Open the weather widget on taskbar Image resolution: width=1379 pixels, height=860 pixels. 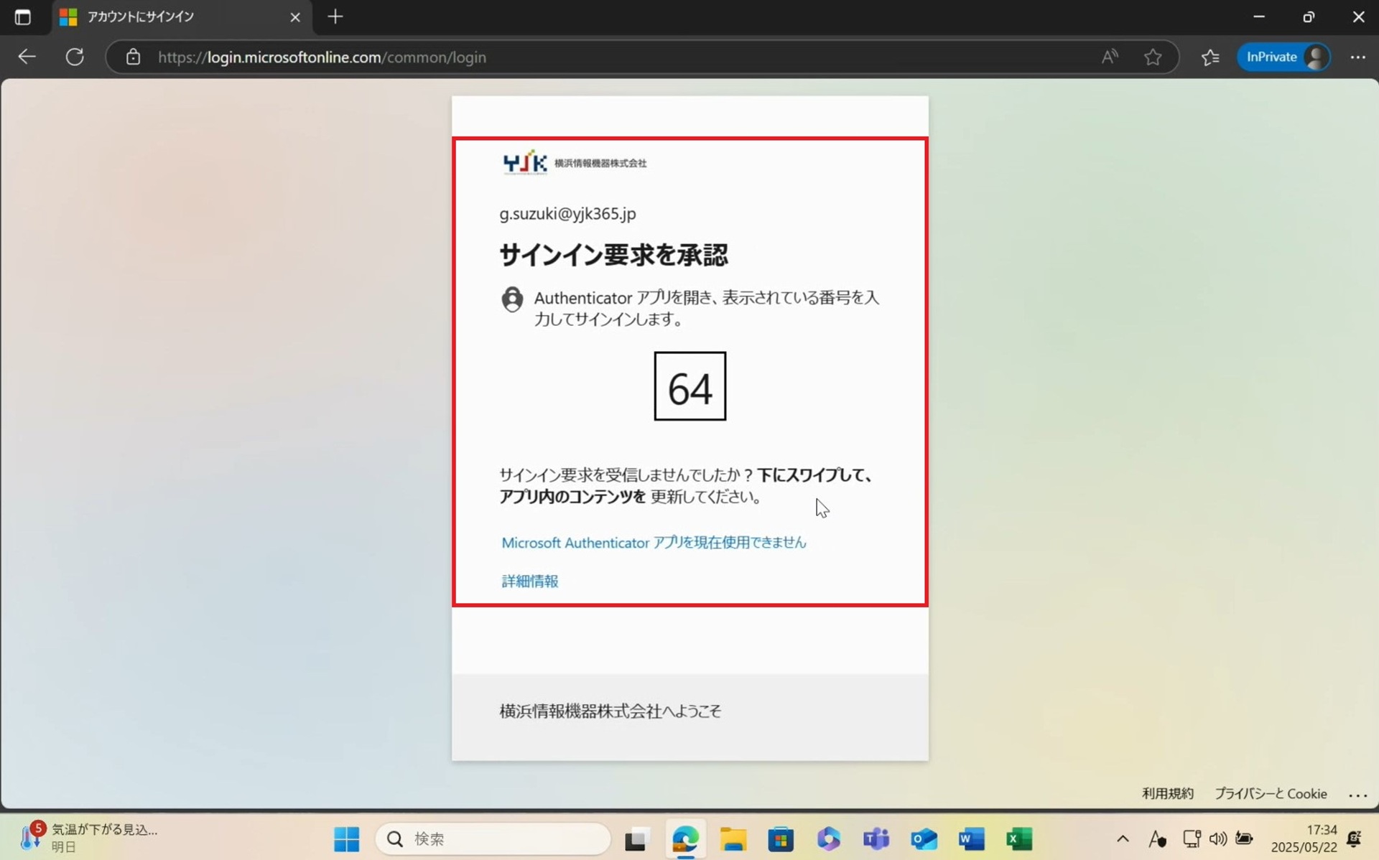pos(90,838)
